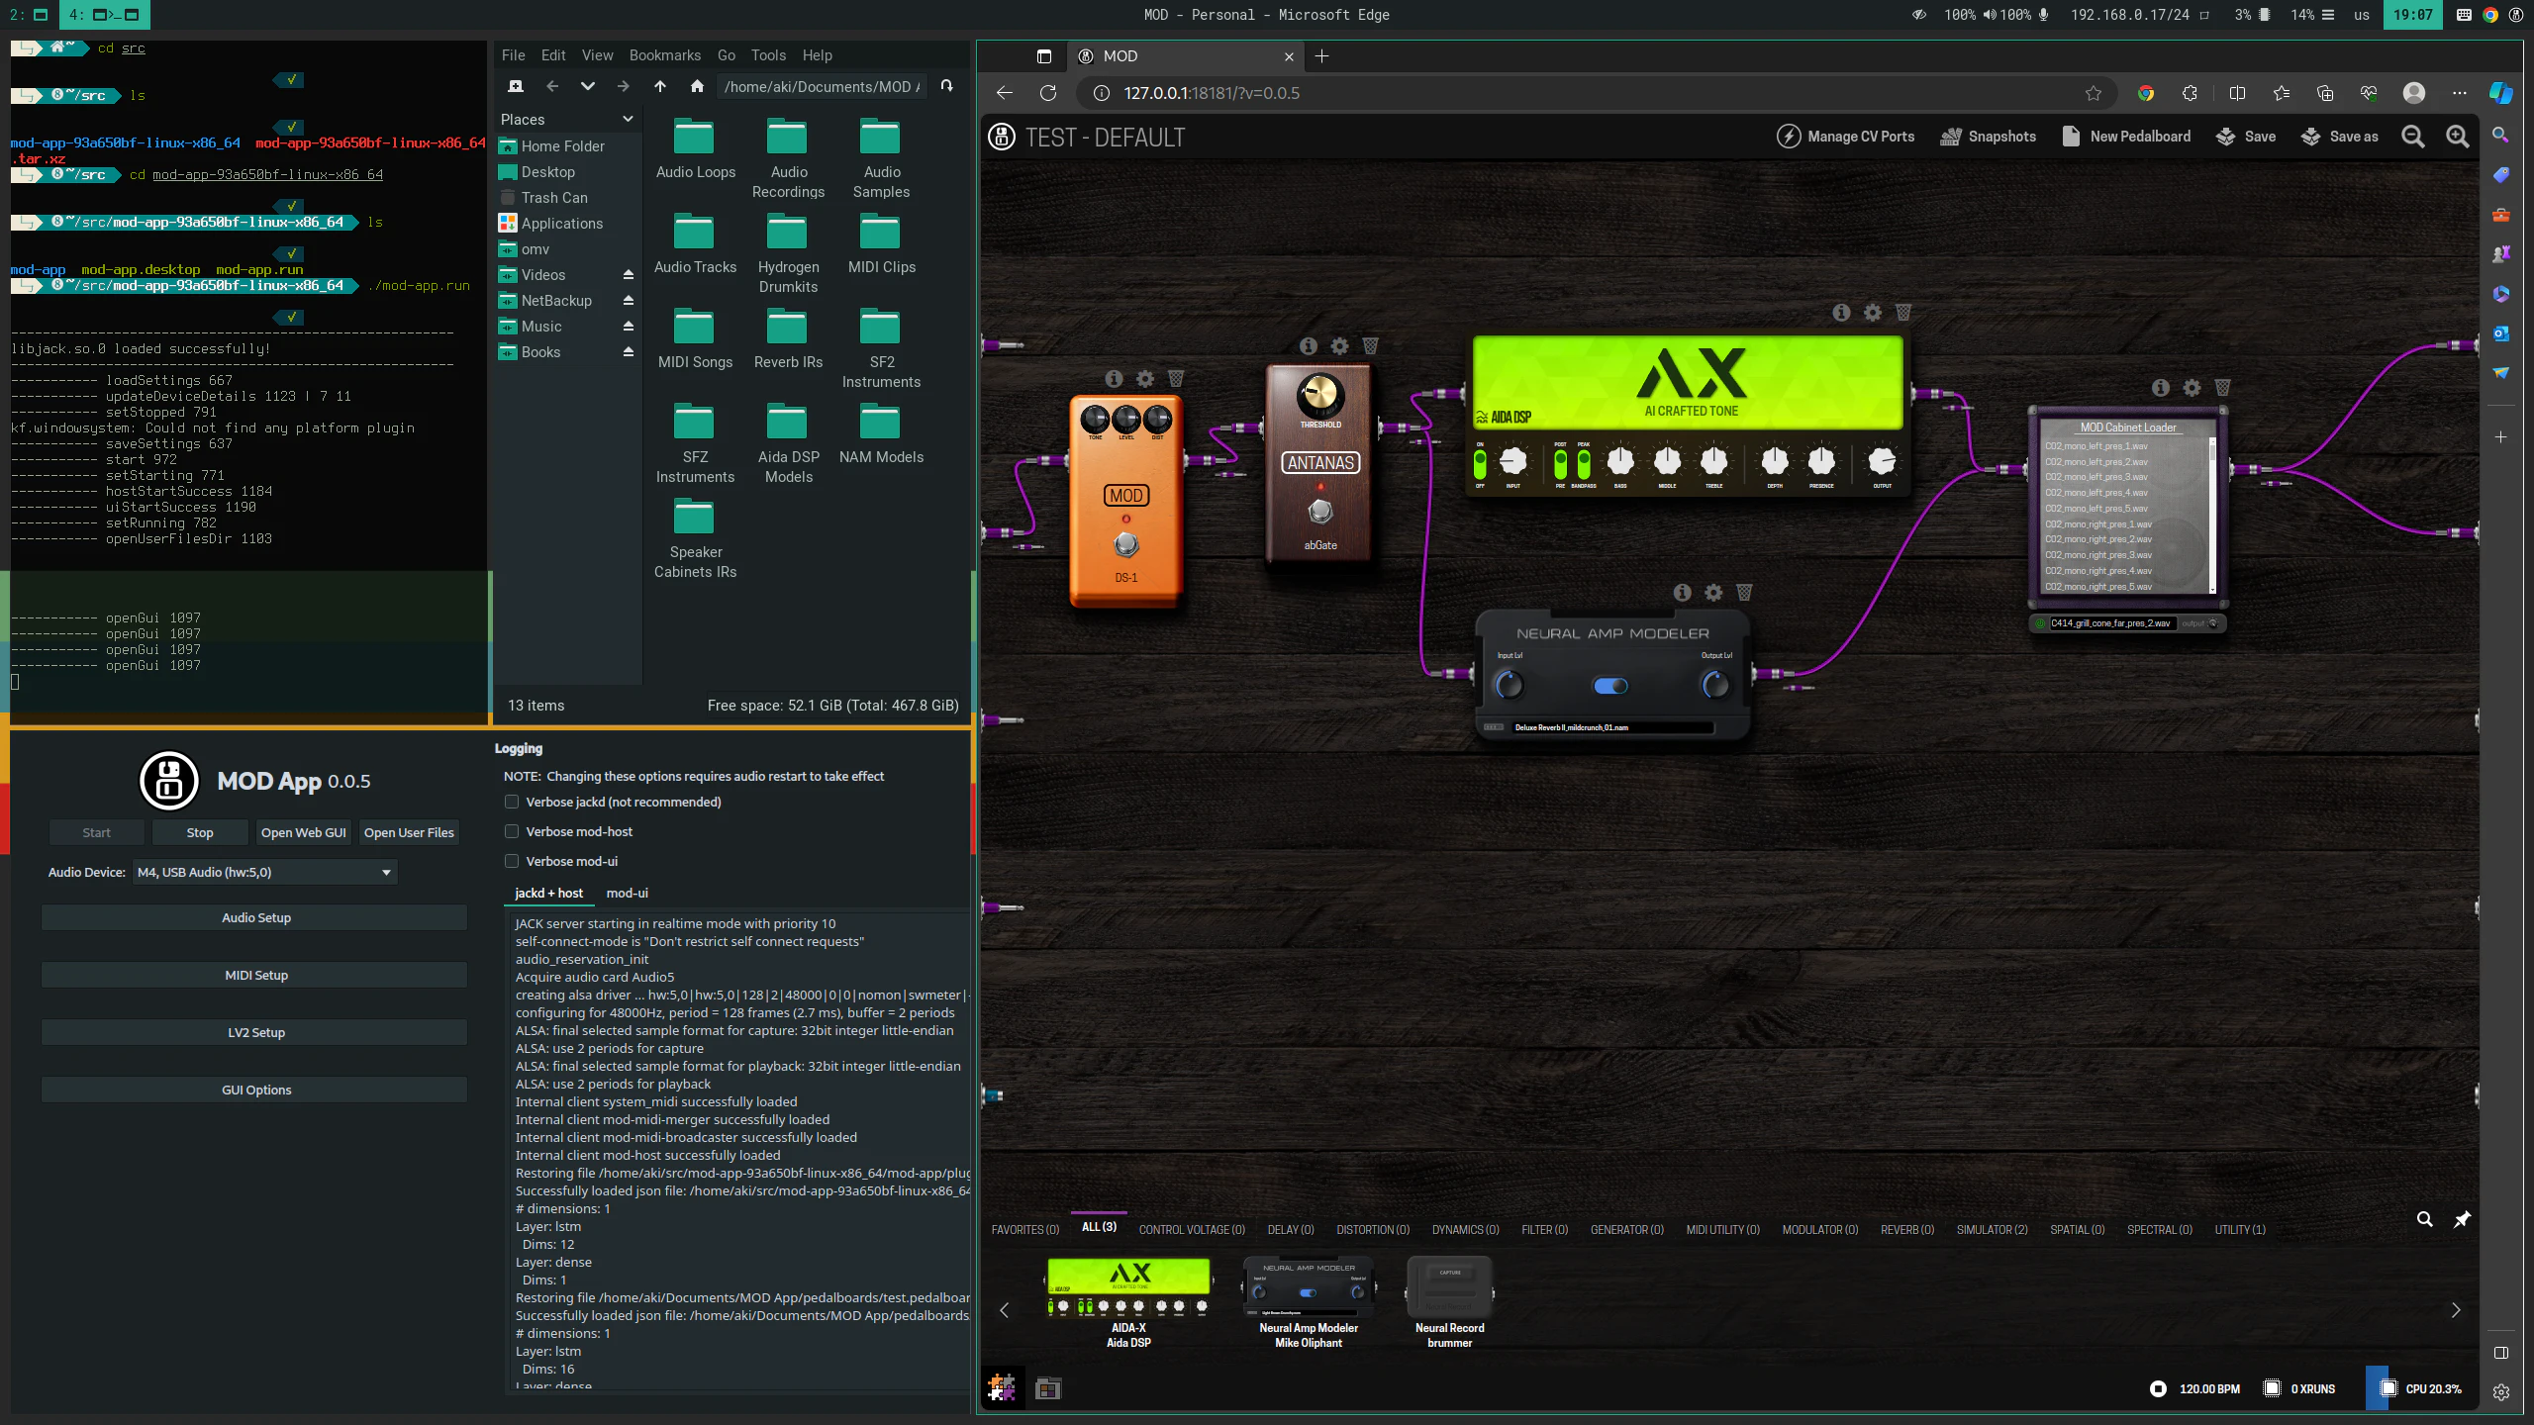Remove the AIDA-X plugin via trash icon
The height and width of the screenshot is (1425, 2534).
(1902, 313)
